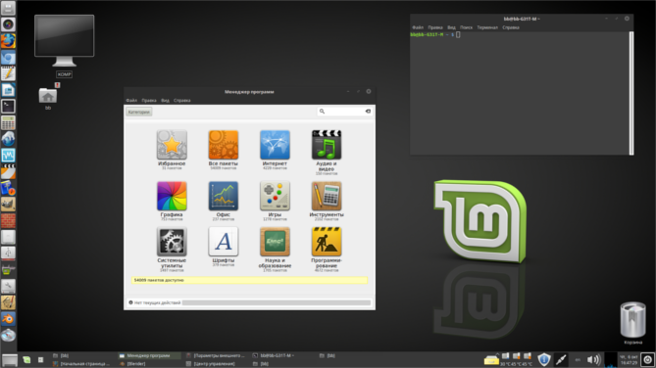Click the terminal vertical scrollbar
The image size is (656, 368).
click(631, 93)
